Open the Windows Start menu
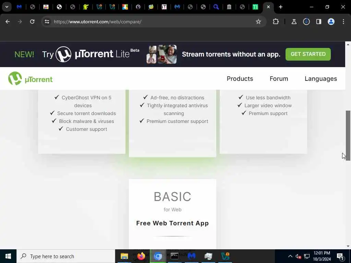The image size is (351, 263). 8,256
